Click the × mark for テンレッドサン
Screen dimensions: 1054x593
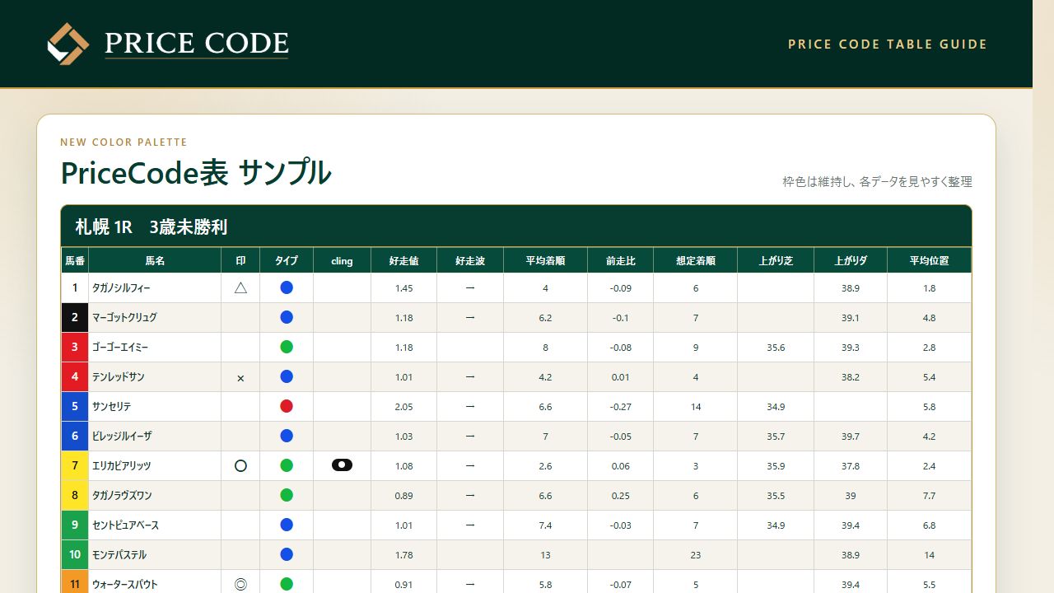coord(240,378)
